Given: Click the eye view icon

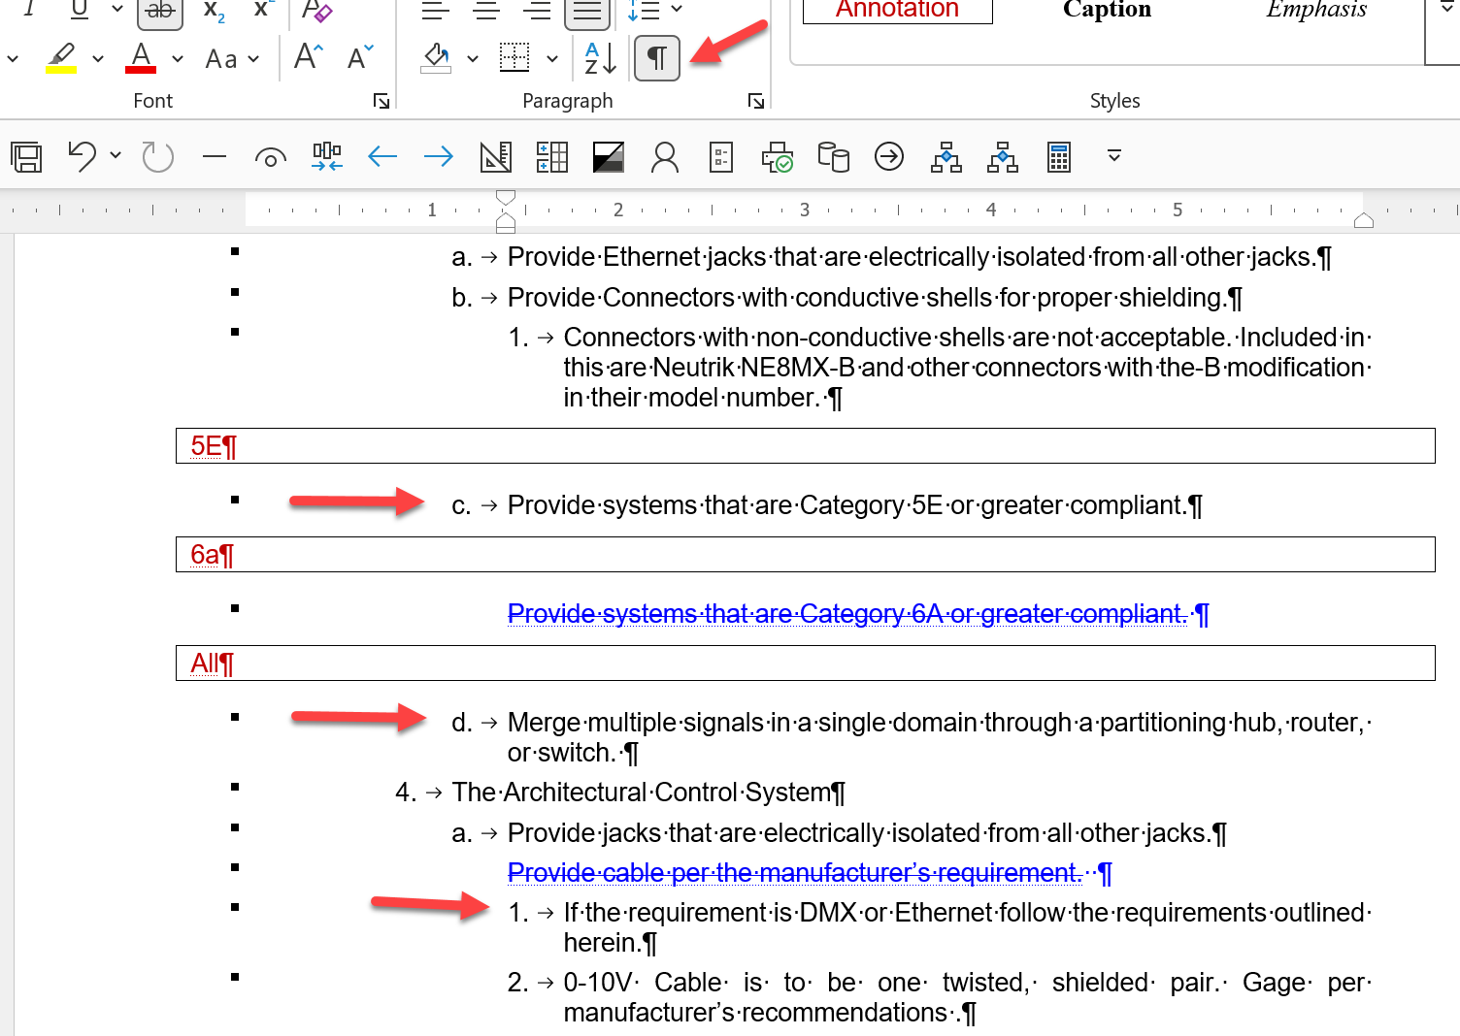Looking at the screenshot, I should tap(271, 157).
